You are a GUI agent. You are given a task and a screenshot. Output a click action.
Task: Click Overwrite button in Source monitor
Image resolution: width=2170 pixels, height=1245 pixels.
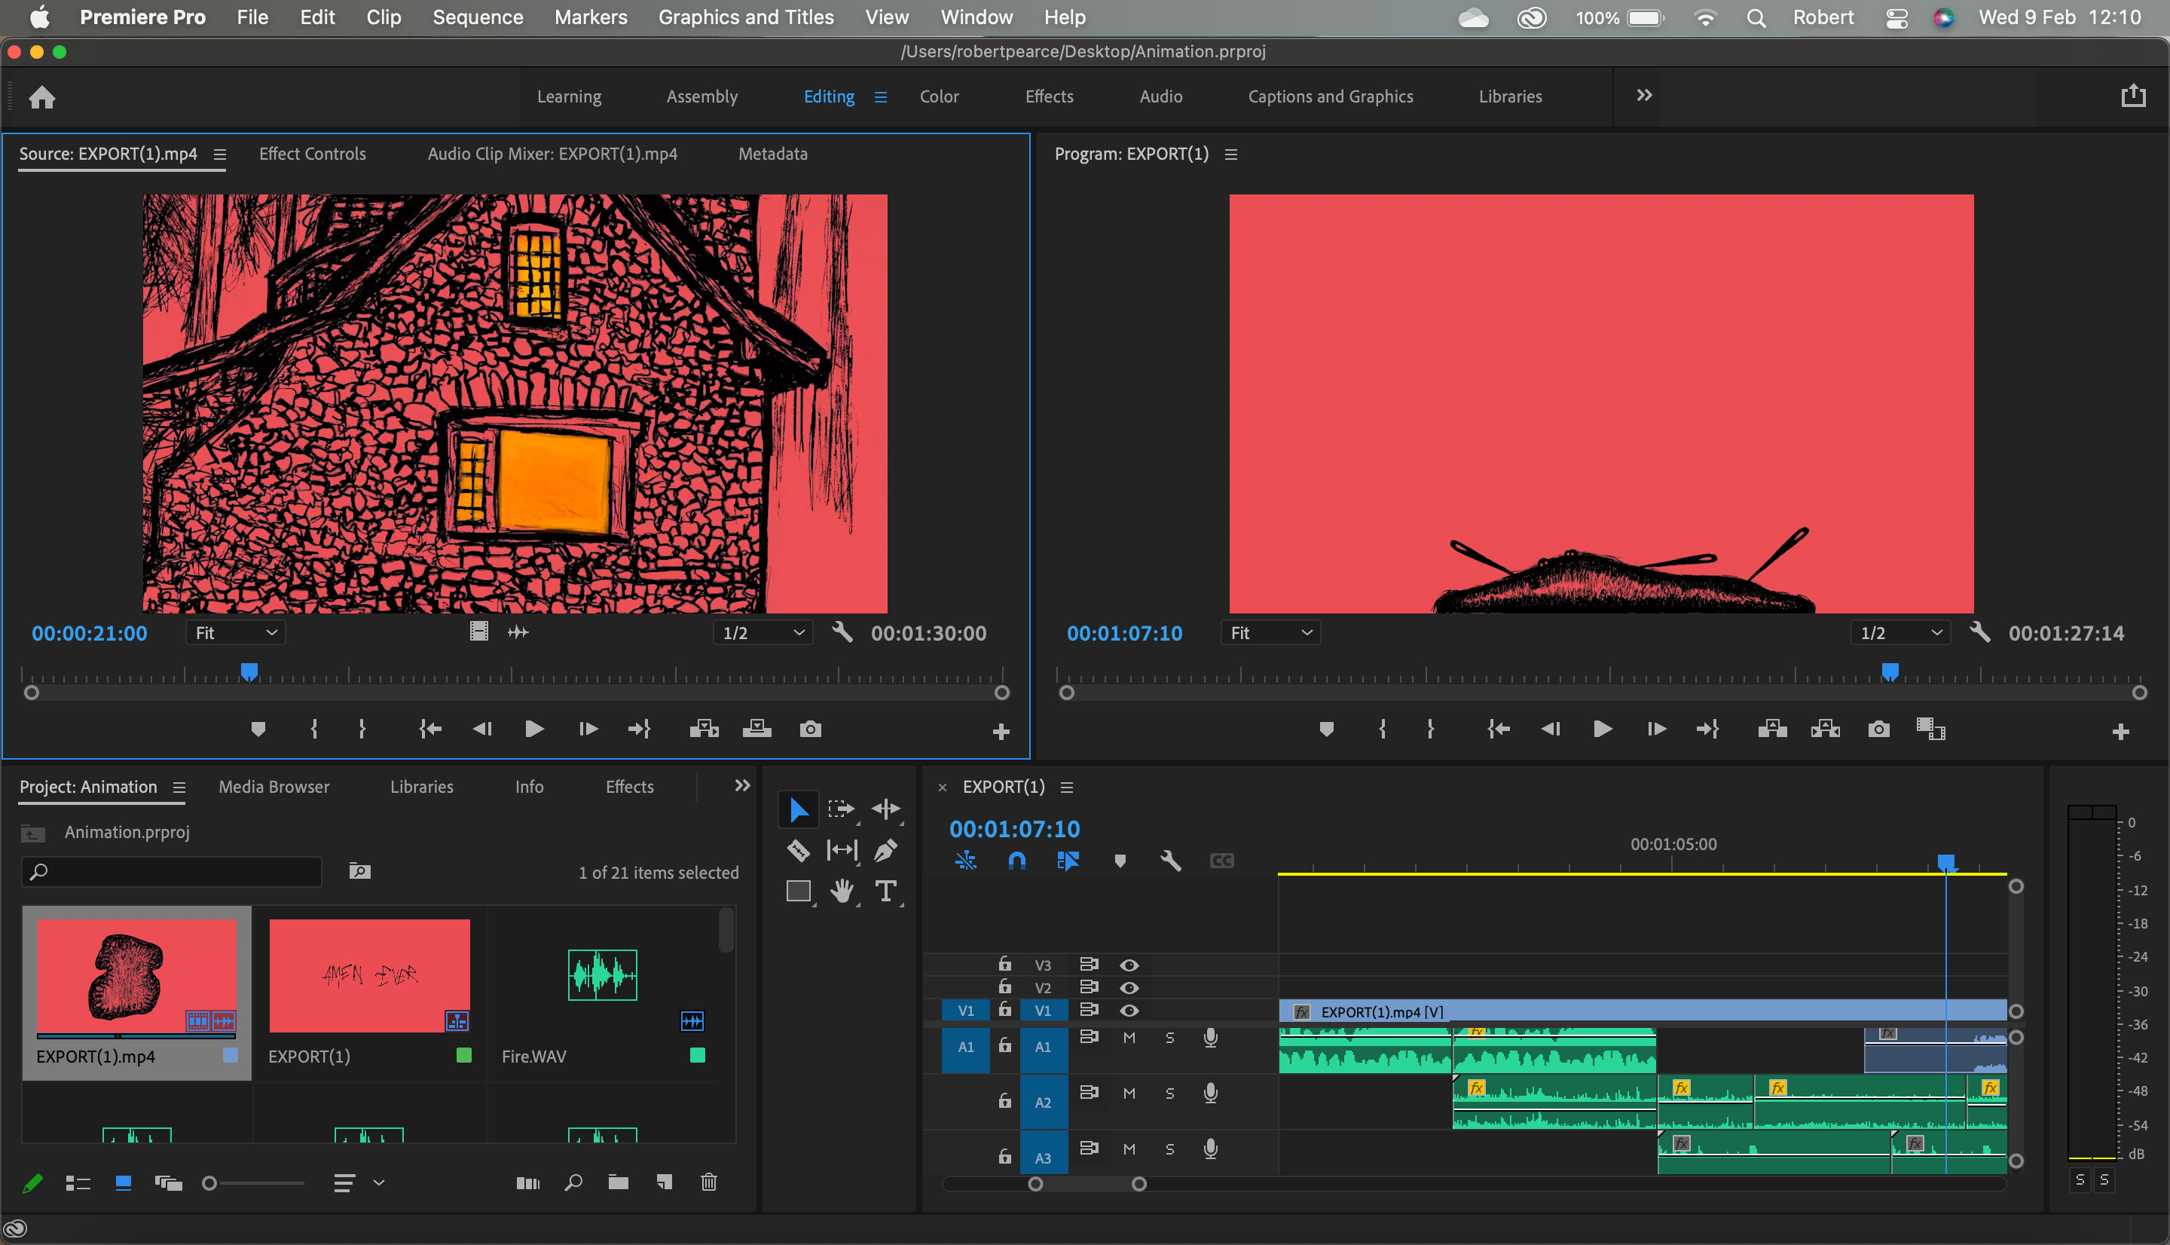757,730
